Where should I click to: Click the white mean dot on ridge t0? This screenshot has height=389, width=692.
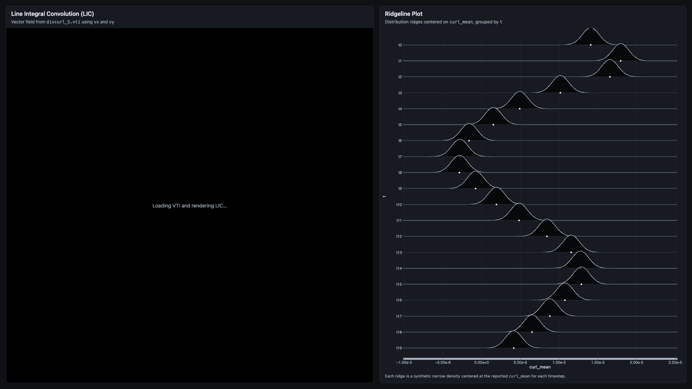coord(591,45)
